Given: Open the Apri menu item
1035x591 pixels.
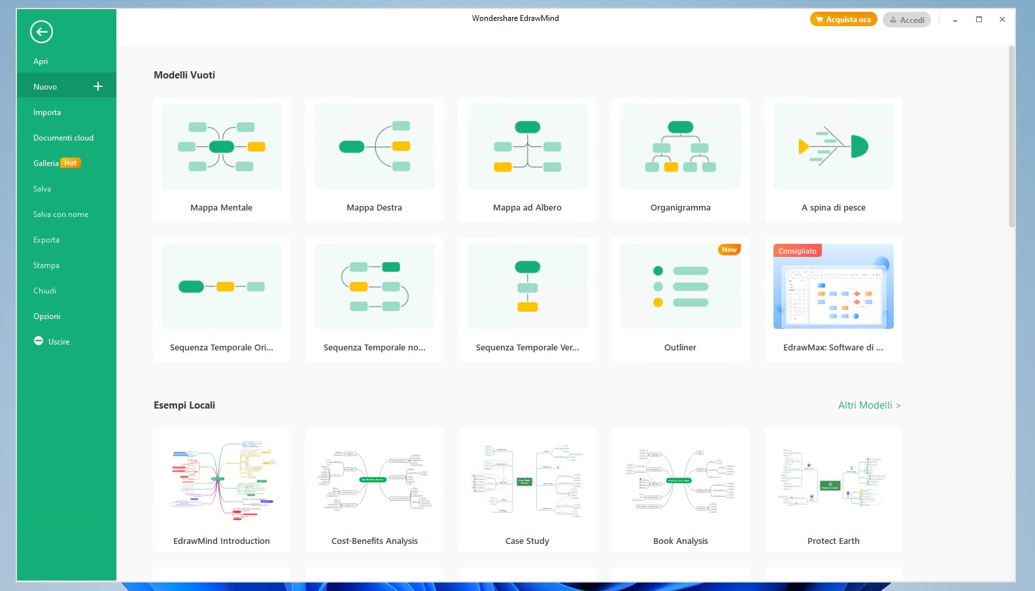Looking at the screenshot, I should pos(41,61).
